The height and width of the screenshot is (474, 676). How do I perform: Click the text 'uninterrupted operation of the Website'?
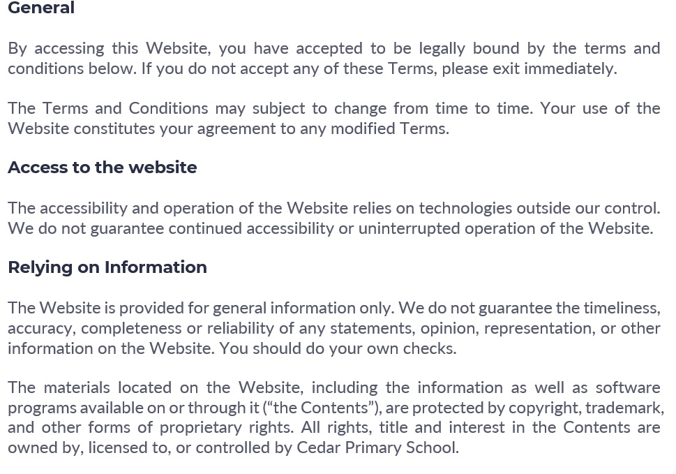click(x=506, y=228)
